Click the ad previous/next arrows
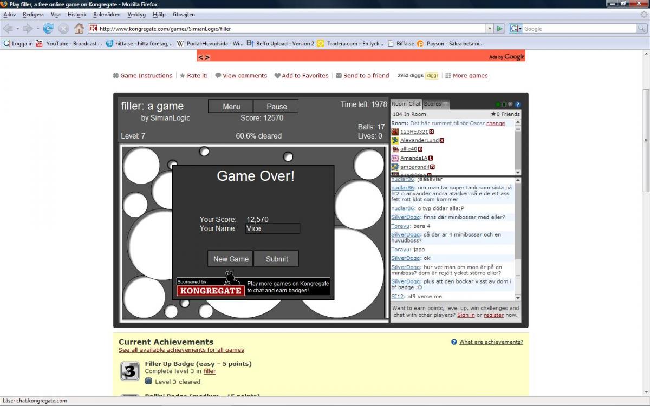 click(x=204, y=57)
